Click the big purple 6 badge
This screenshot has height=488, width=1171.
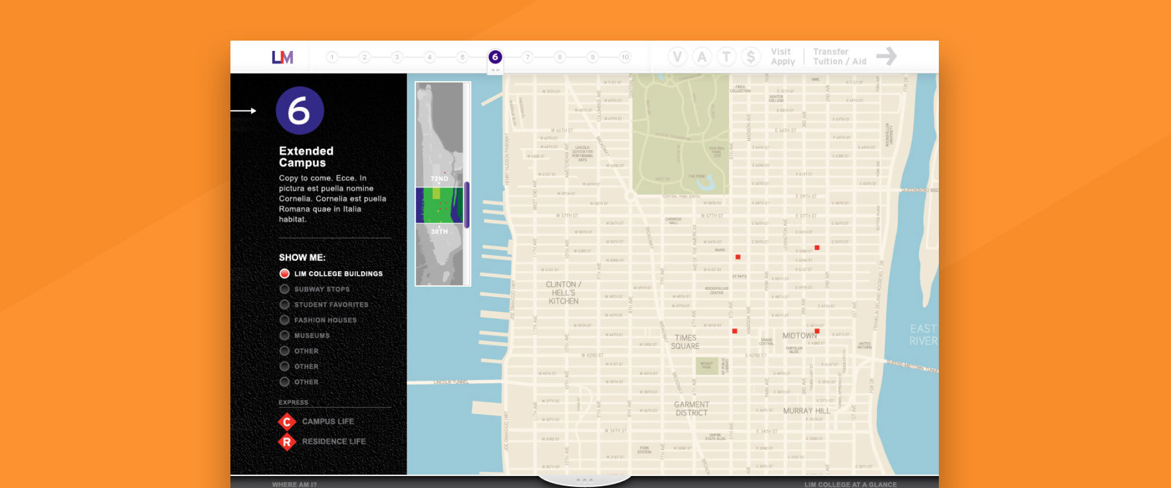(300, 110)
